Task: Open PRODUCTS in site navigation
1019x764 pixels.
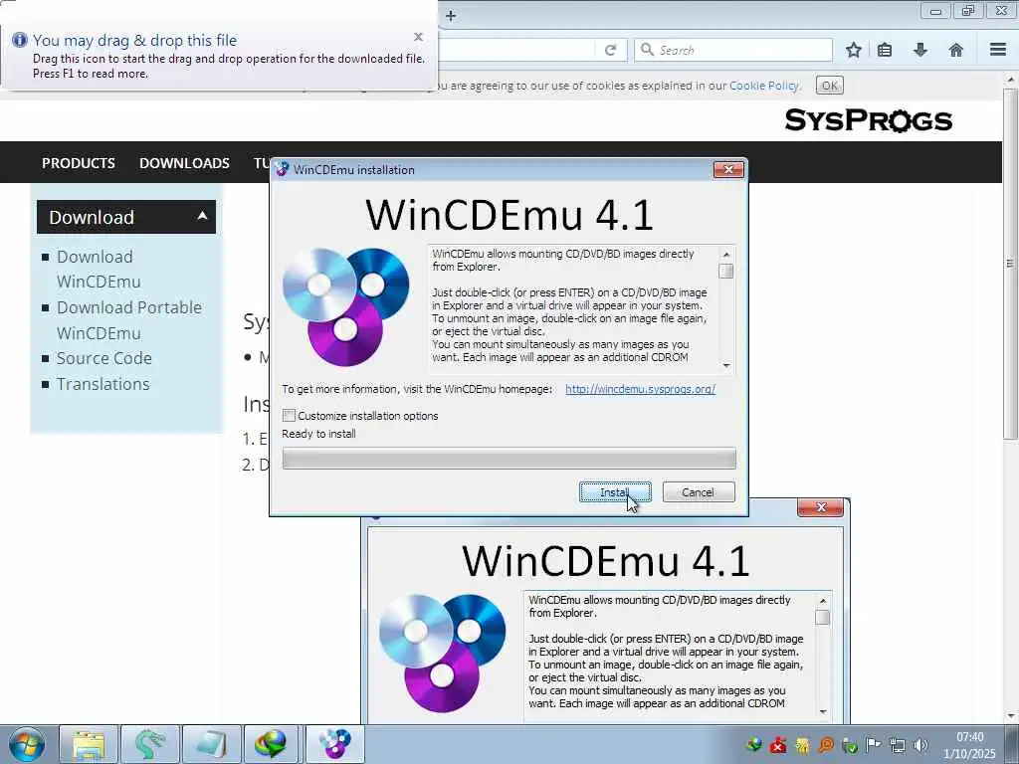Action: [x=79, y=162]
